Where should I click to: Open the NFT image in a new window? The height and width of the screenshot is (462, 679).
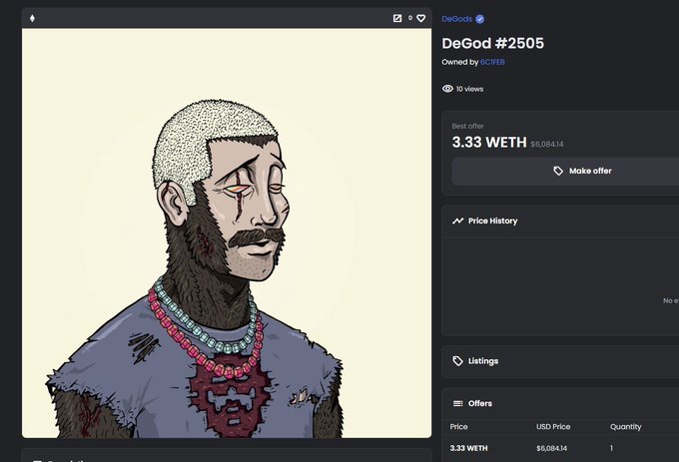[x=397, y=18]
